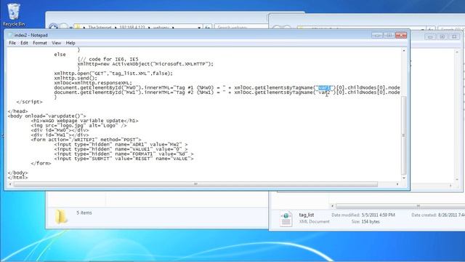This screenshot has height=262, width=465.
Task: Open the View menu in Notepad
Action: (57, 43)
